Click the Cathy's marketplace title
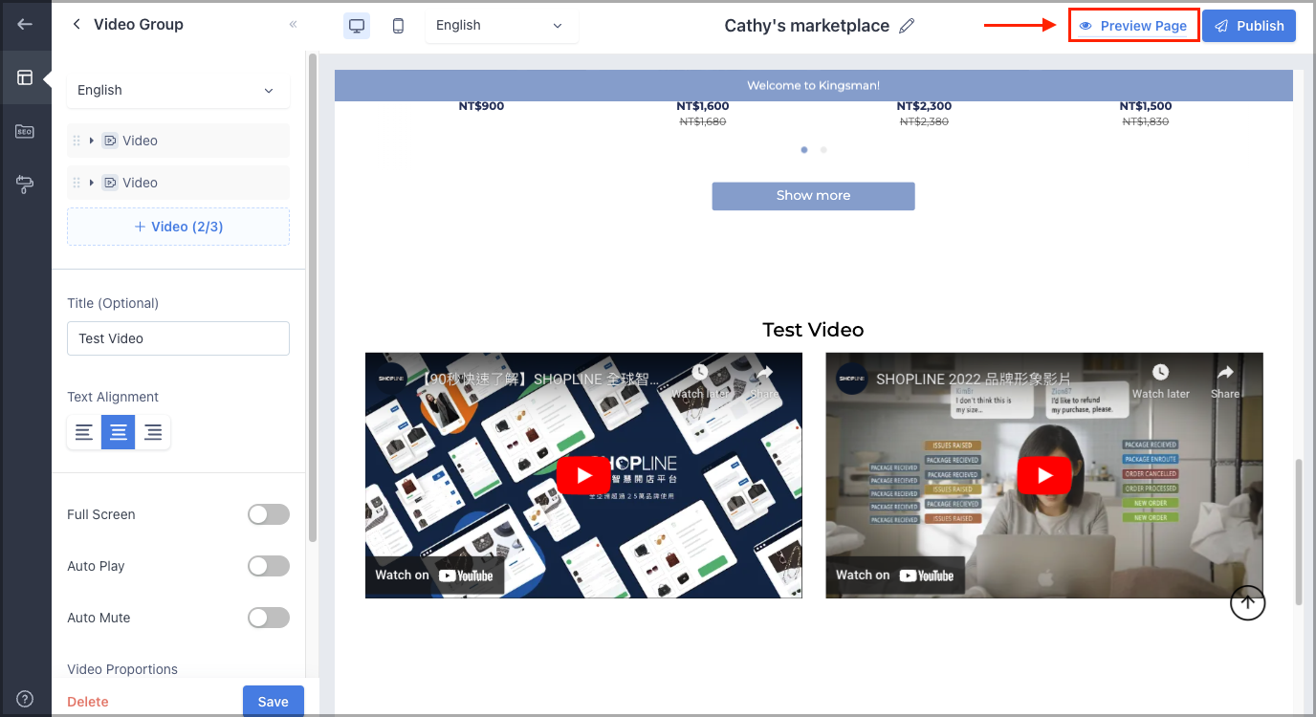The width and height of the screenshot is (1316, 717). pyautogui.click(x=807, y=26)
